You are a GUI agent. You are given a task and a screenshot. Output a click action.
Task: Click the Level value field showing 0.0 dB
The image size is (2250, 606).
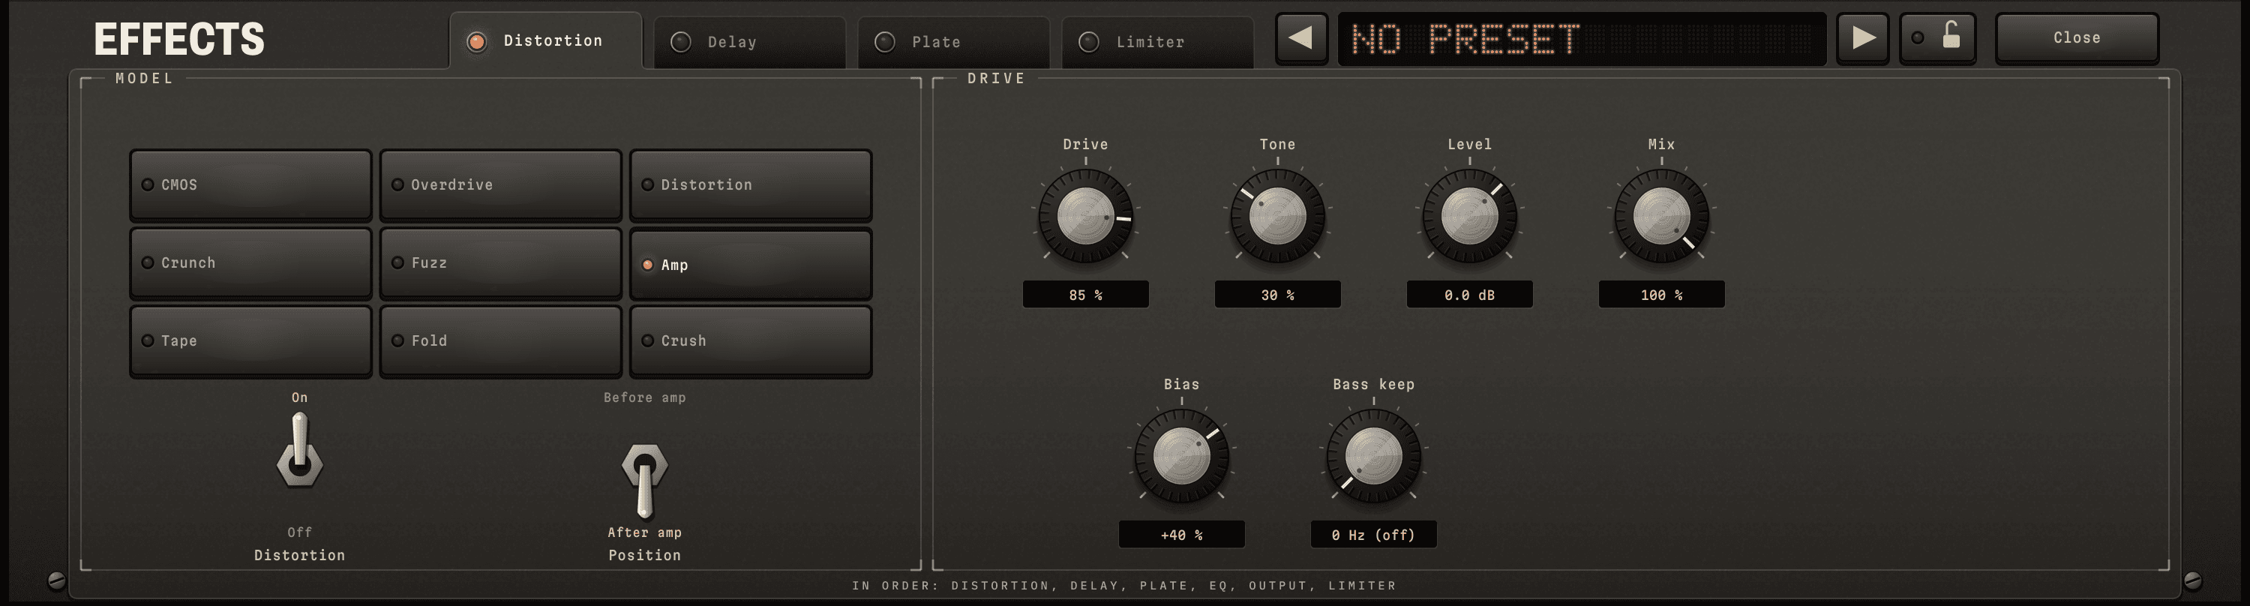1470,295
